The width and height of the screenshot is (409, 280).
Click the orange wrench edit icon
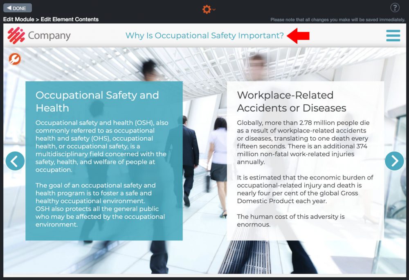(15, 59)
